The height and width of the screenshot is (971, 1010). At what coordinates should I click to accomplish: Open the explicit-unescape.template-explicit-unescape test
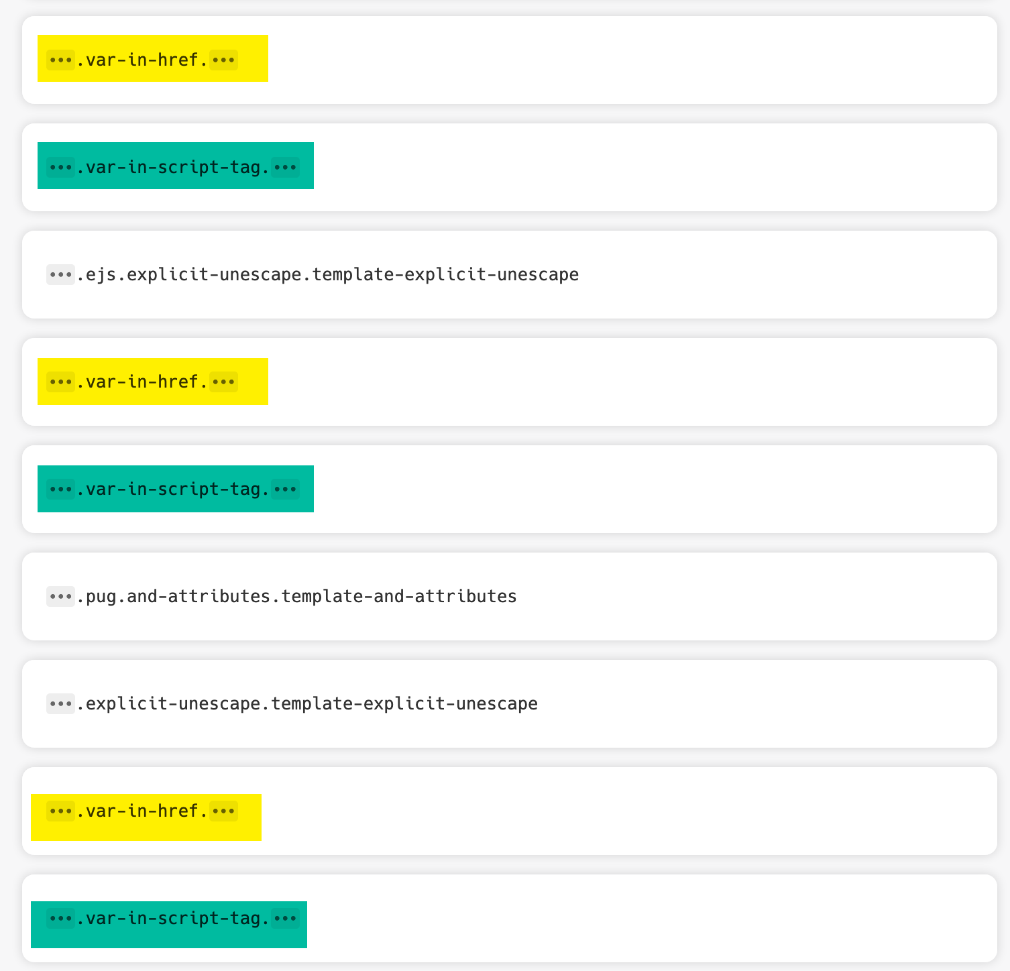[x=308, y=703]
